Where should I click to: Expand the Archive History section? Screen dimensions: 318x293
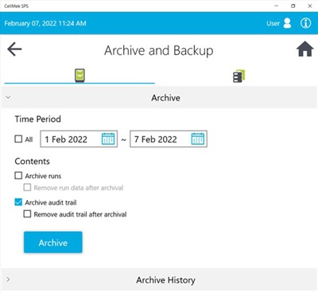(159, 279)
